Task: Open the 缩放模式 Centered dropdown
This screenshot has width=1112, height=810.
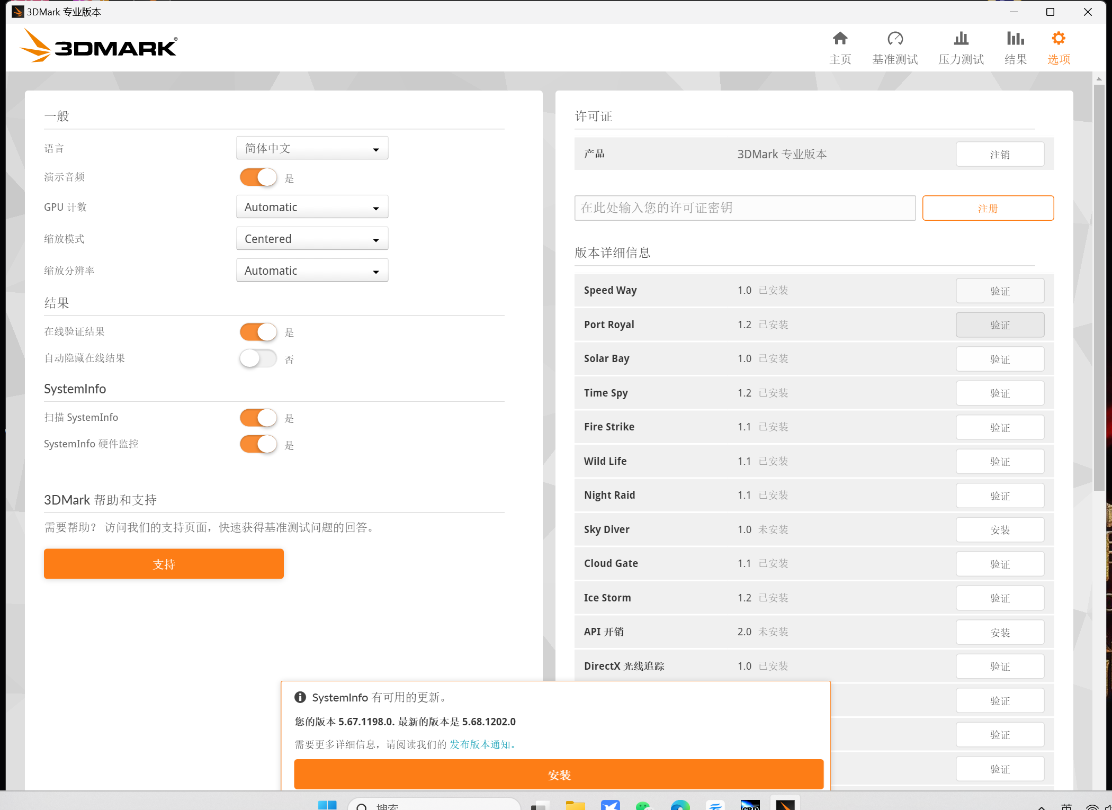Action: [x=312, y=239]
